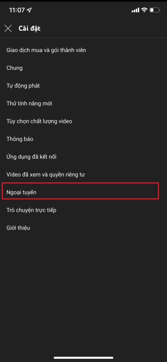The width and height of the screenshot is (167, 362).
Task: Tap the battery indicator icon
Action: pyautogui.click(x=155, y=10)
